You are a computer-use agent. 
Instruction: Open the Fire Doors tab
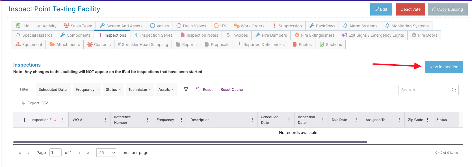pos(424,35)
